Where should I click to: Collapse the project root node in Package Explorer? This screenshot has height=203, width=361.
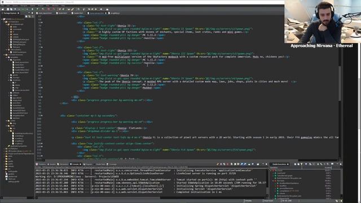click(x=2, y=19)
